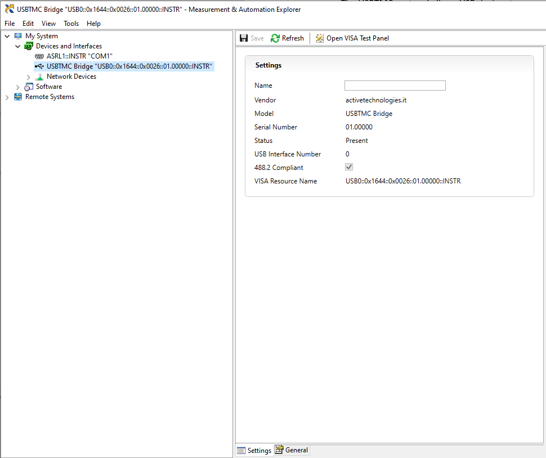Click the Settings section heading
The height and width of the screenshot is (458, 546).
click(268, 65)
